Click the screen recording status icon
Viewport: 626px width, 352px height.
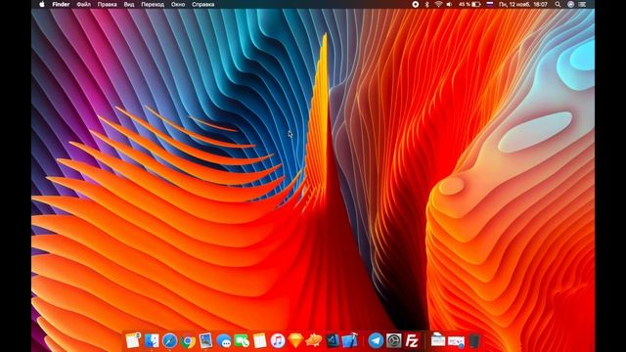point(415,4)
